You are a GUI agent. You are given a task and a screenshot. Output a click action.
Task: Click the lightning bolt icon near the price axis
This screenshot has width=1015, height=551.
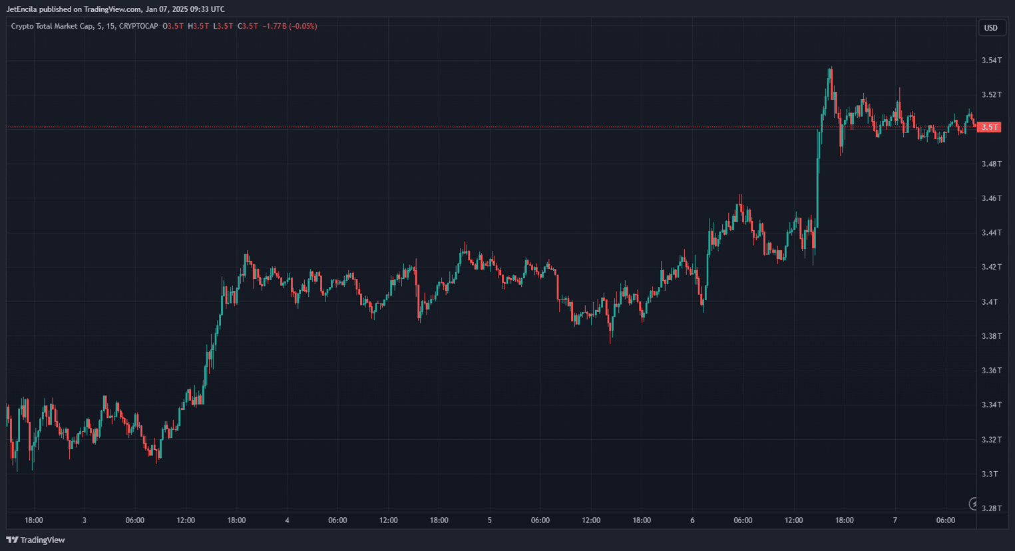coord(973,504)
